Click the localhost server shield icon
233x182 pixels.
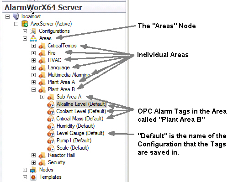[x=16, y=16]
